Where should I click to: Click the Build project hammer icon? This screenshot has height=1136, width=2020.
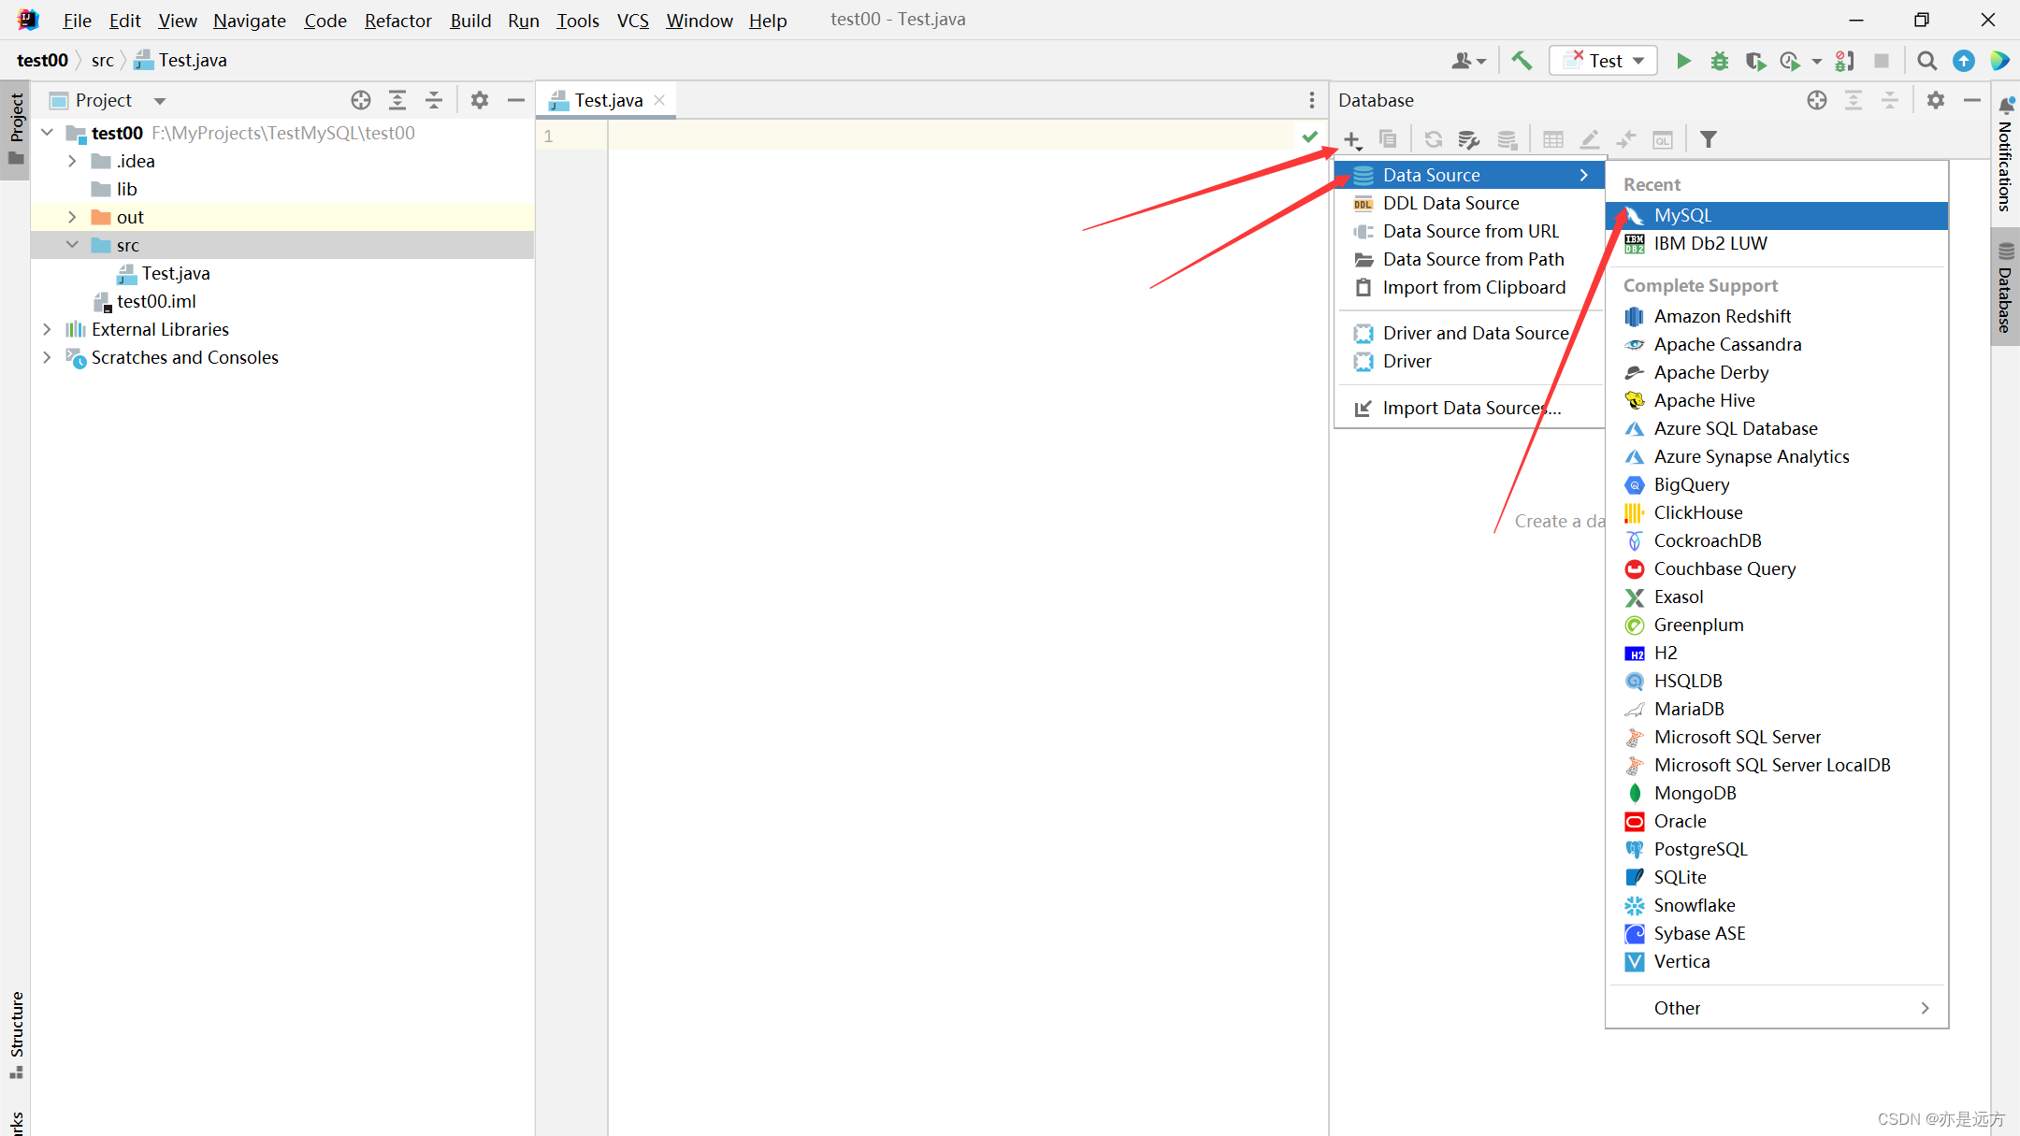point(1522,61)
